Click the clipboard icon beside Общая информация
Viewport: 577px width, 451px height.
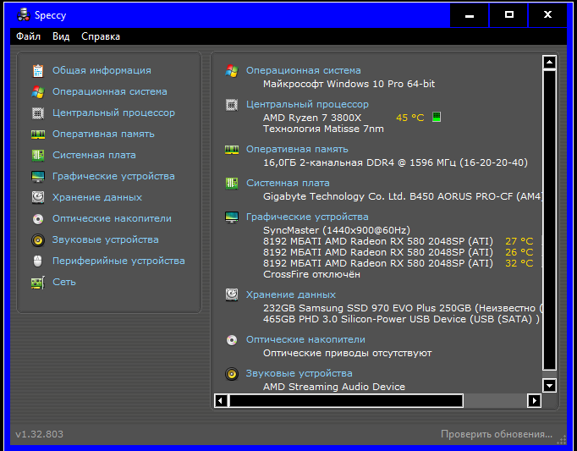[38, 71]
